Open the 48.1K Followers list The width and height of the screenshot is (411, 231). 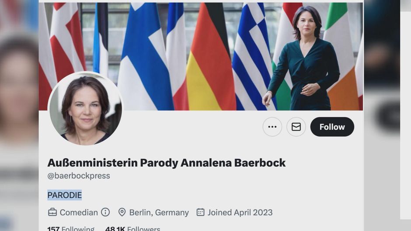[x=132, y=228]
